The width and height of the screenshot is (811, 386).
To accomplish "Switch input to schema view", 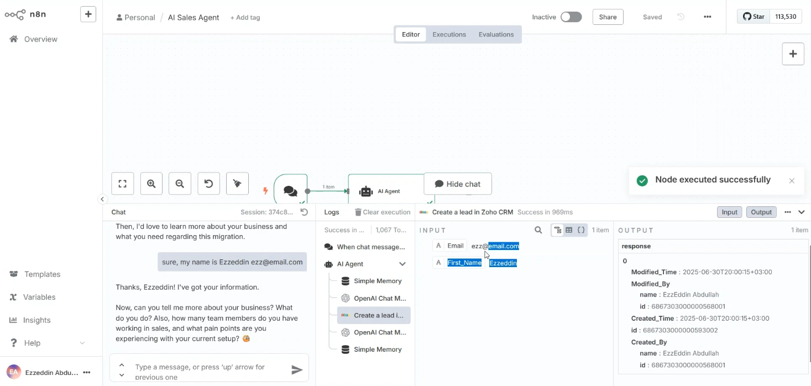I will (x=558, y=230).
